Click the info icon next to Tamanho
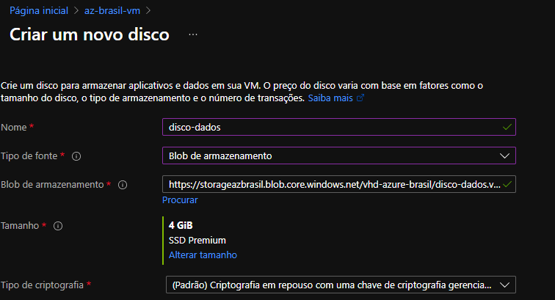Viewport: 555px width, 300px height. click(58, 226)
